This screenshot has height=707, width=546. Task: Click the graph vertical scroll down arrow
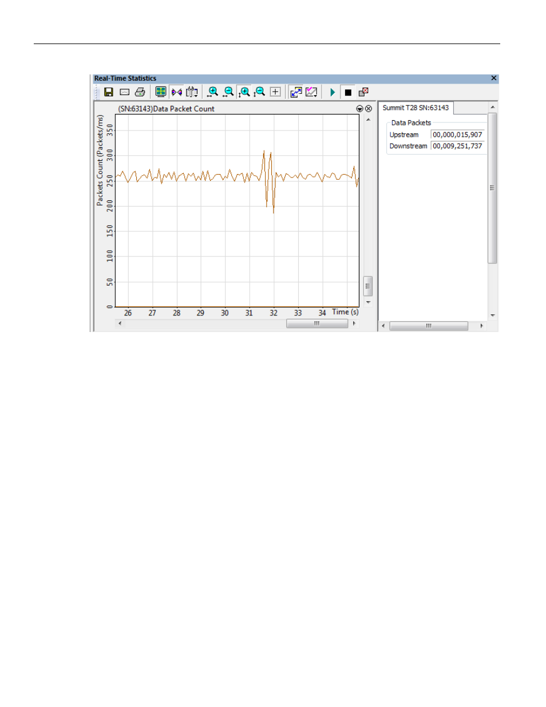coord(368,302)
